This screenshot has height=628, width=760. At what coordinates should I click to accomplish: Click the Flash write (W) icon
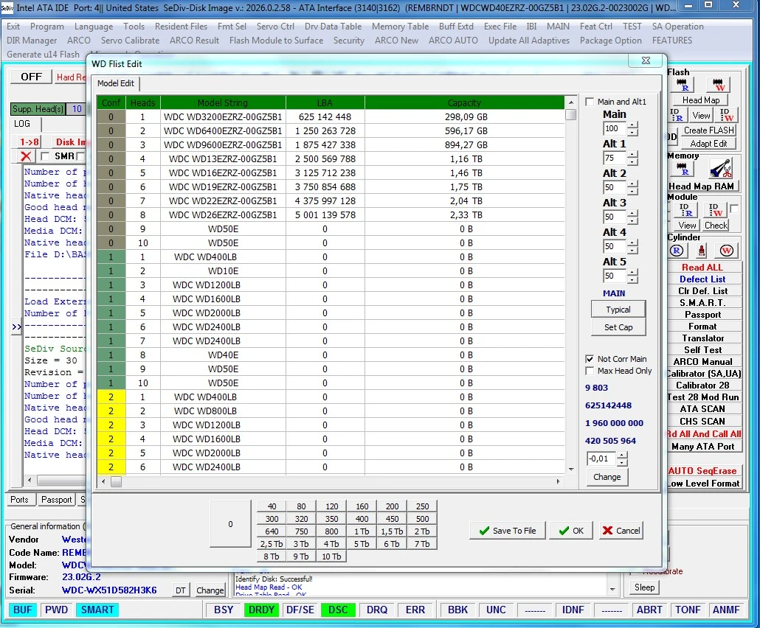(x=719, y=85)
